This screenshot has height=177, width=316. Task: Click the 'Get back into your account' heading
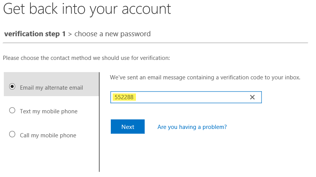87,9
